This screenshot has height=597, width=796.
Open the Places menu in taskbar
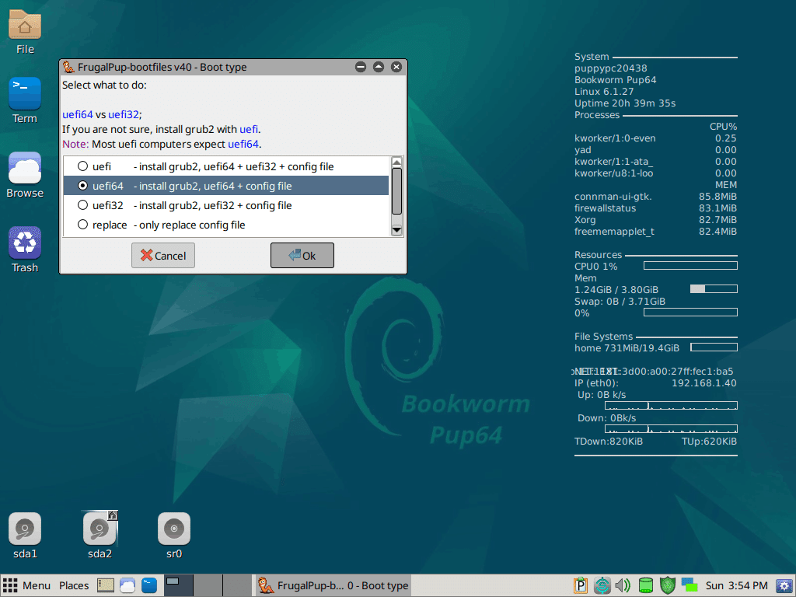74,585
